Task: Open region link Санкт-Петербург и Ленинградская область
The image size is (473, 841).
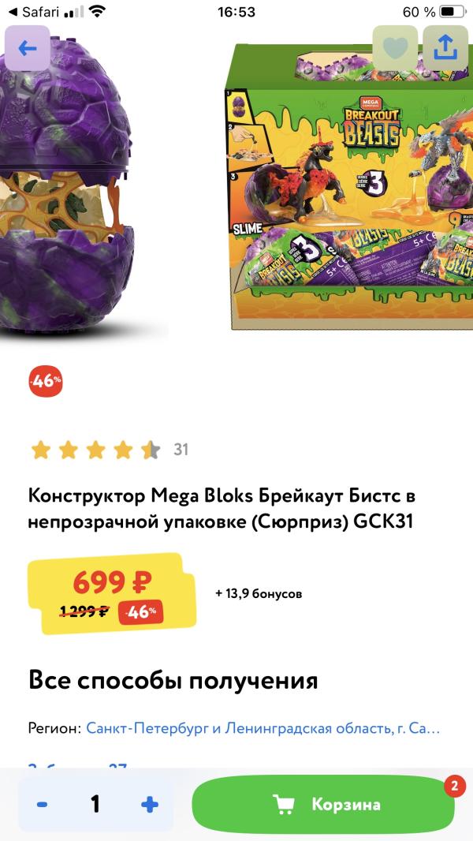Action: [263, 728]
